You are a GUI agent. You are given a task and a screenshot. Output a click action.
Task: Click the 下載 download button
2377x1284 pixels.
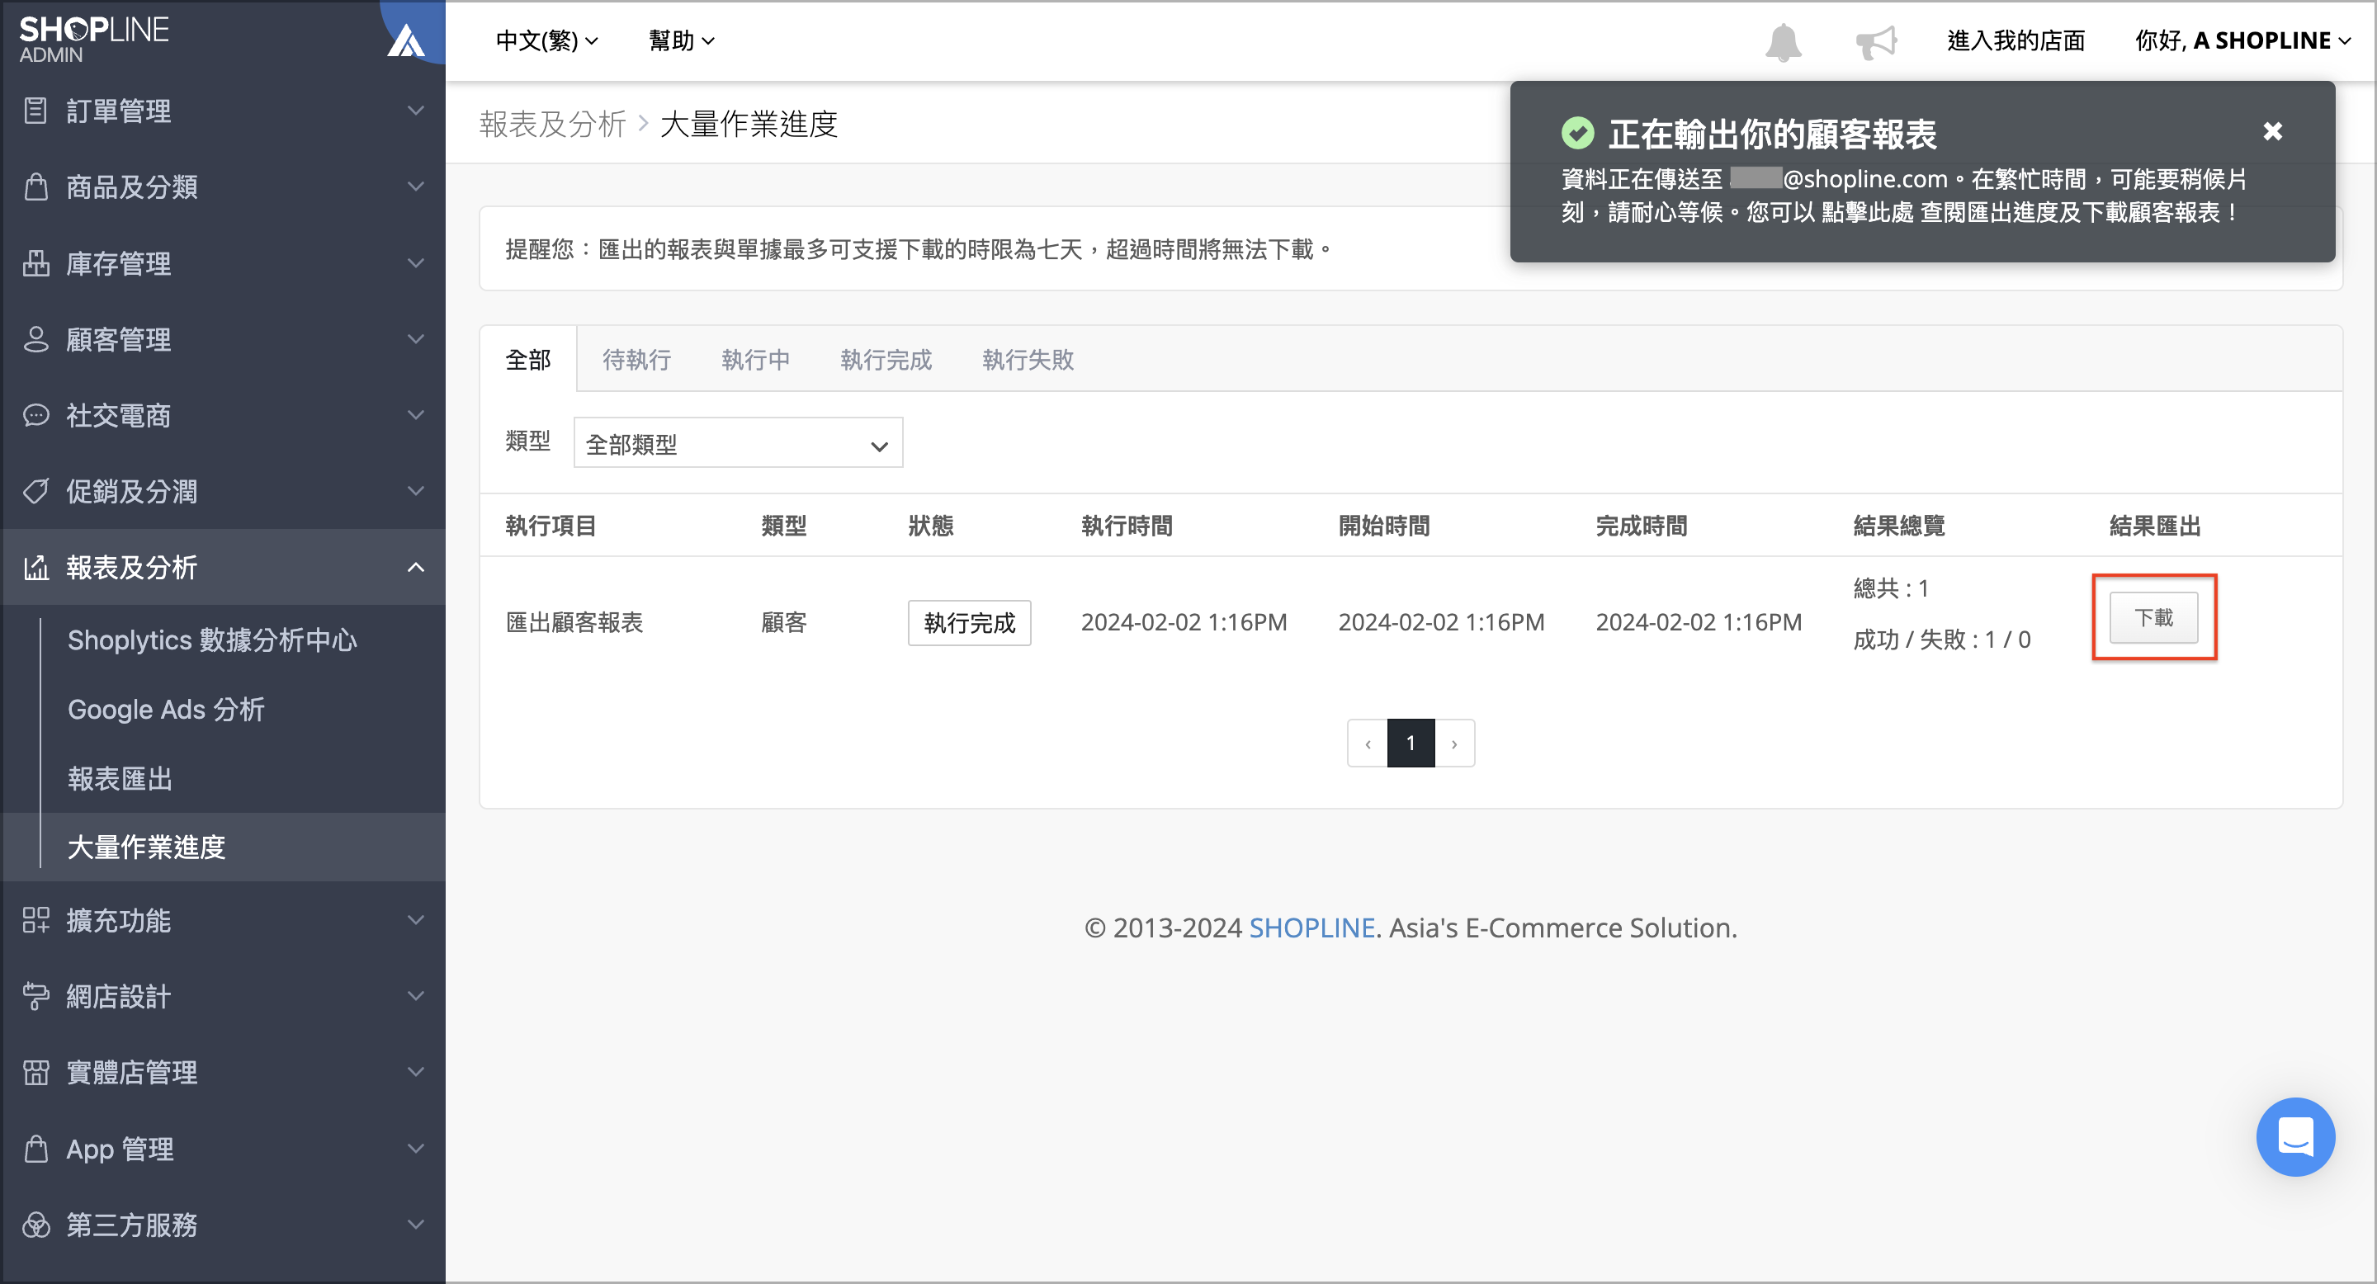pyautogui.click(x=2153, y=617)
